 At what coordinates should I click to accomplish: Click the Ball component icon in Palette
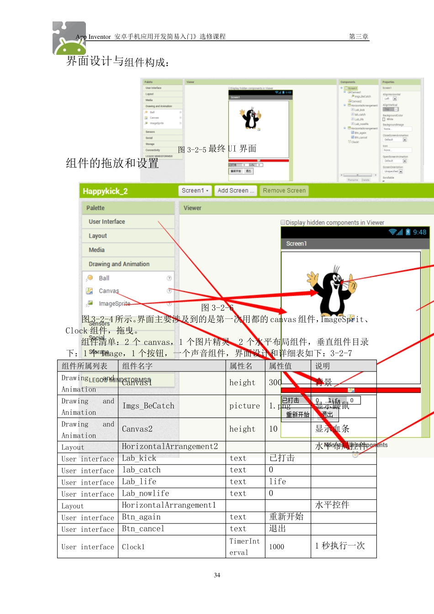(90, 278)
